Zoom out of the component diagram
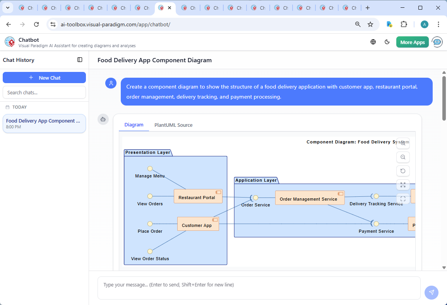The width and height of the screenshot is (447, 305). (x=403, y=157)
